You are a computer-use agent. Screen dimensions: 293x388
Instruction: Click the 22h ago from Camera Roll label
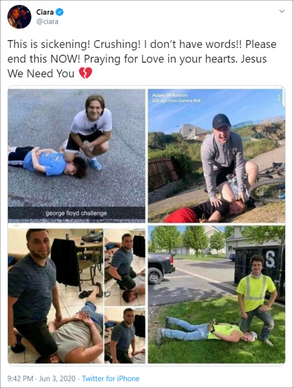click(176, 100)
